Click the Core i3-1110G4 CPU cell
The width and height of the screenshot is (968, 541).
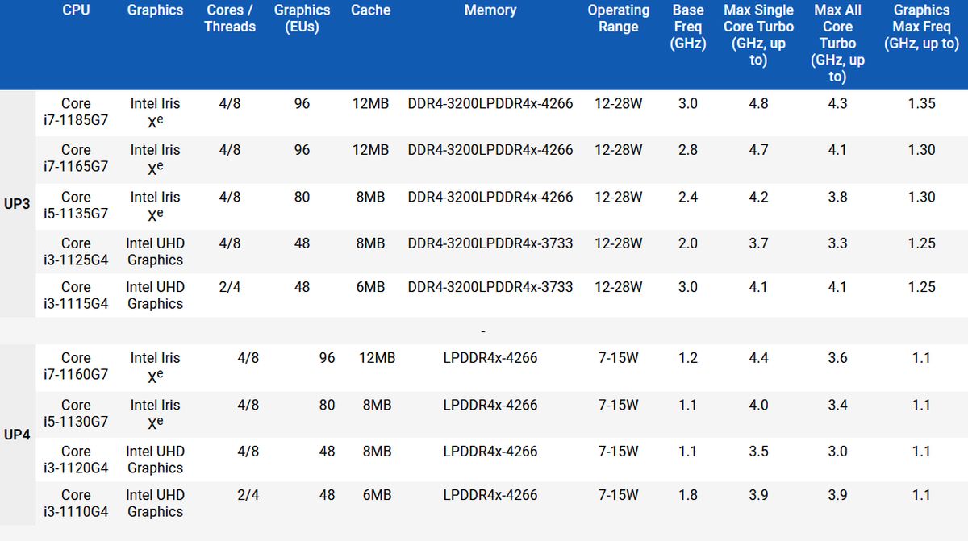[76, 503]
